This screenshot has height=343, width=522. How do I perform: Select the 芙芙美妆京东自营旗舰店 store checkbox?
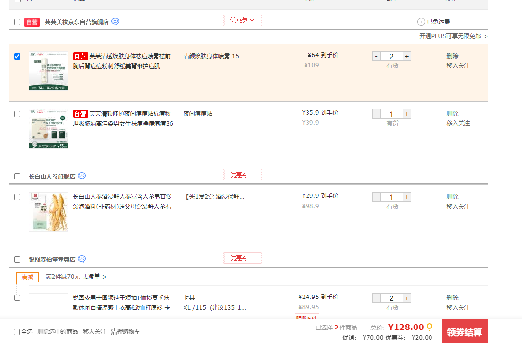click(17, 22)
